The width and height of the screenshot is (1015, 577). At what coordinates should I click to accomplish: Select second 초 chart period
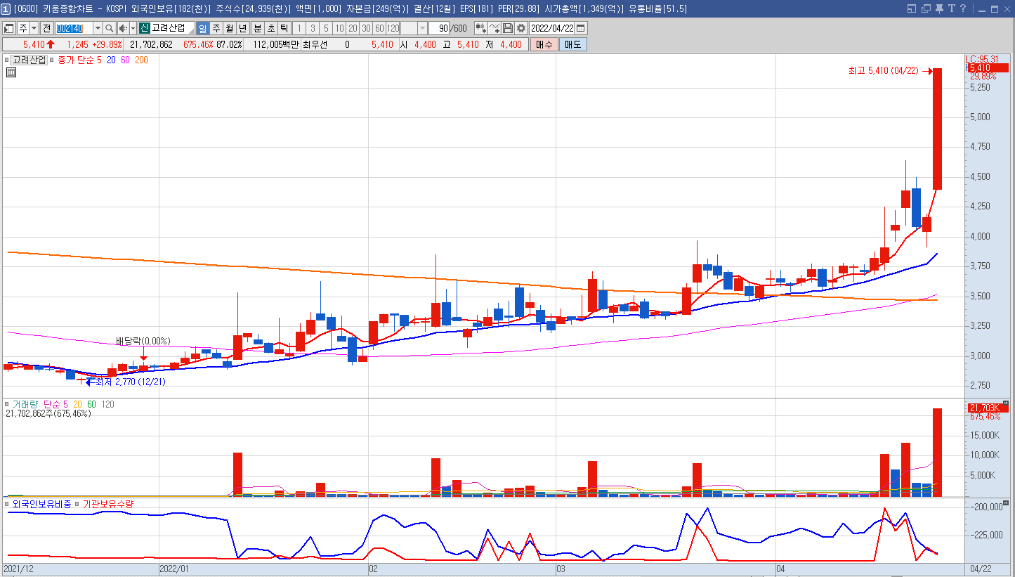tap(270, 28)
